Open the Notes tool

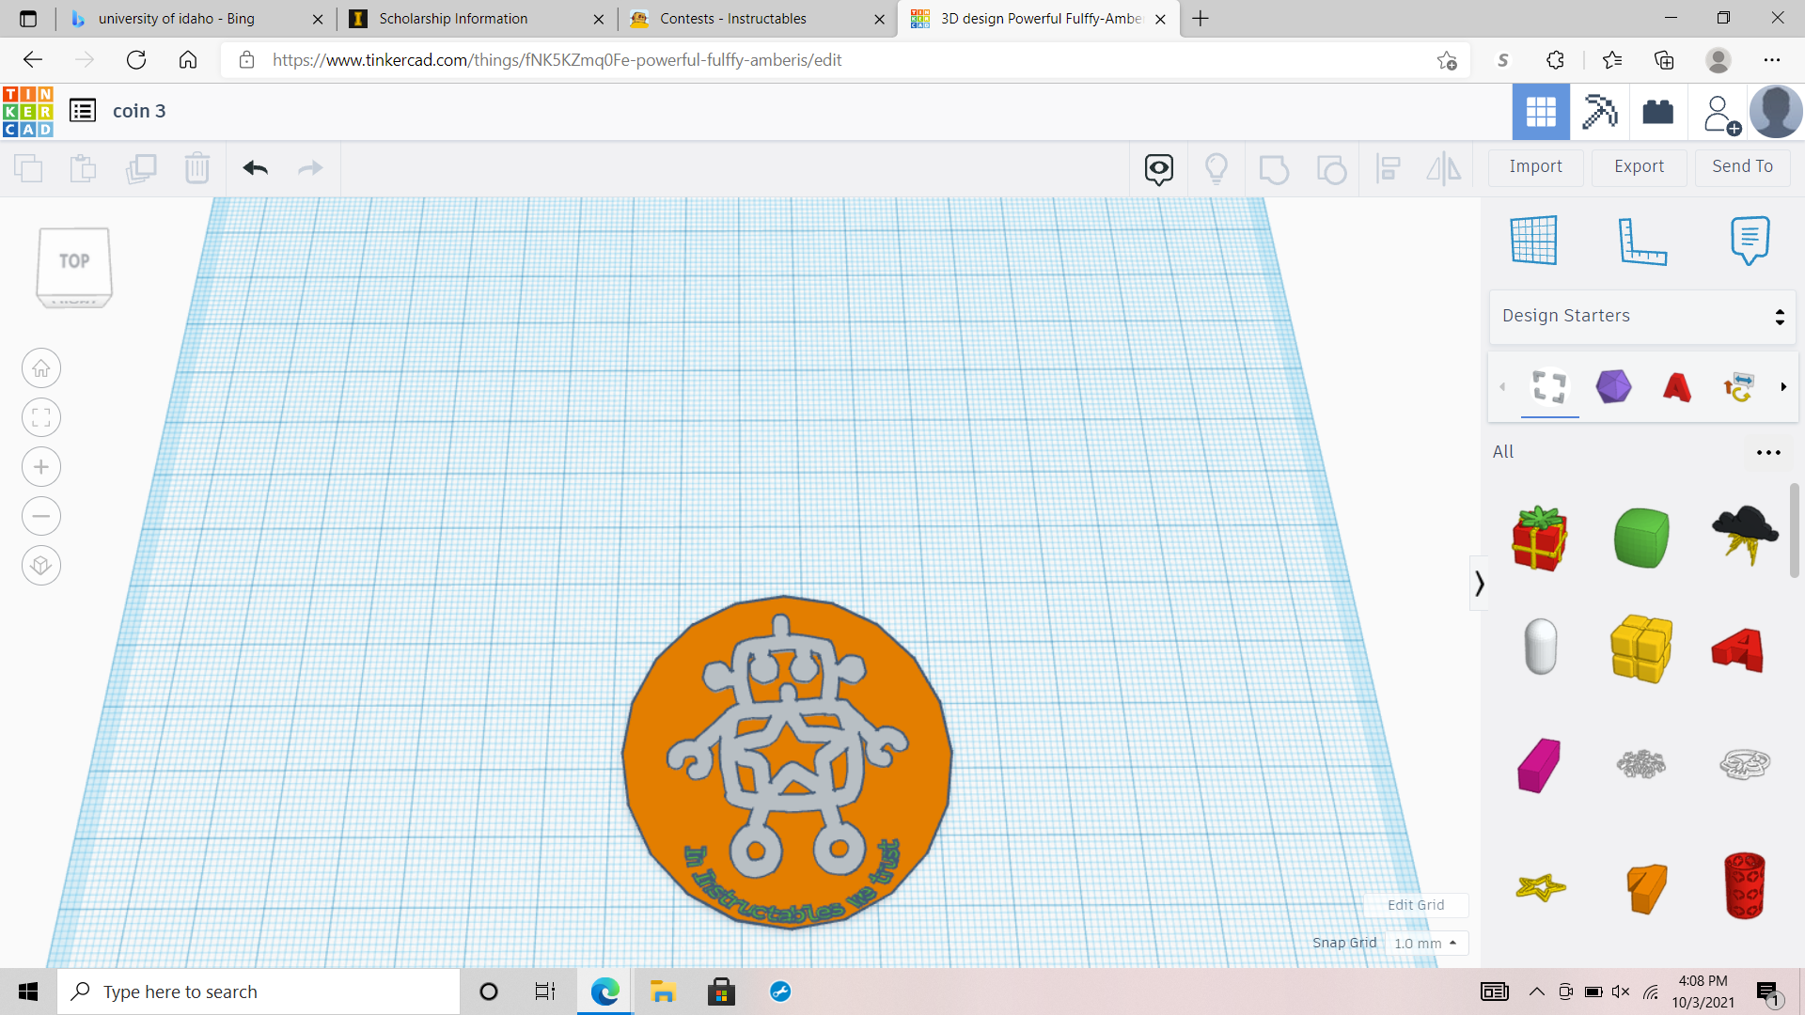coord(1749,240)
